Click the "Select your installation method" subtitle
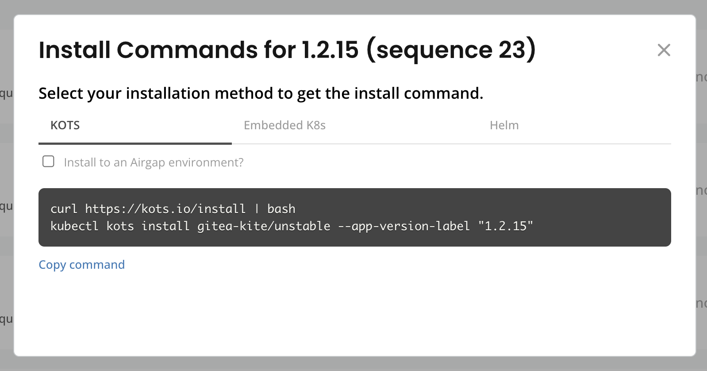The height and width of the screenshot is (371, 707). [x=261, y=93]
